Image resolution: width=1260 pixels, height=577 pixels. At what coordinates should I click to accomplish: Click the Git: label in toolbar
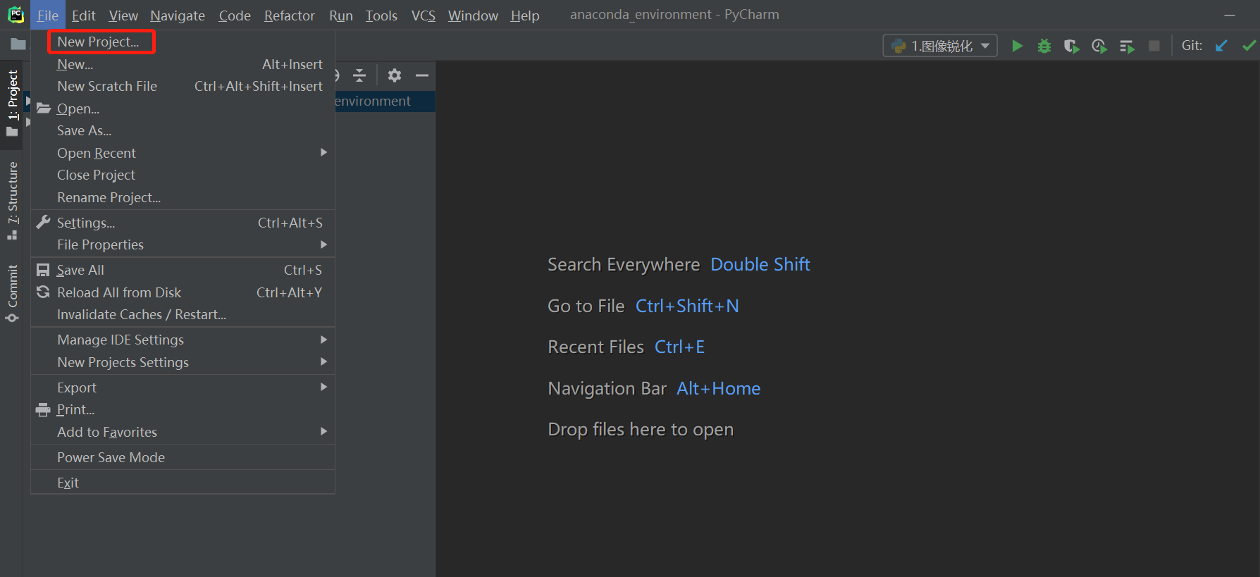(1192, 46)
